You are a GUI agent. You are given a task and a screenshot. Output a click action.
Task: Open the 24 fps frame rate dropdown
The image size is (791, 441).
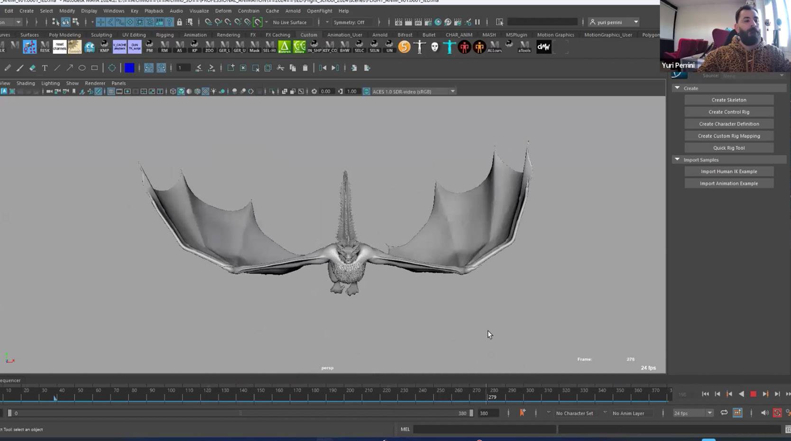click(693, 413)
